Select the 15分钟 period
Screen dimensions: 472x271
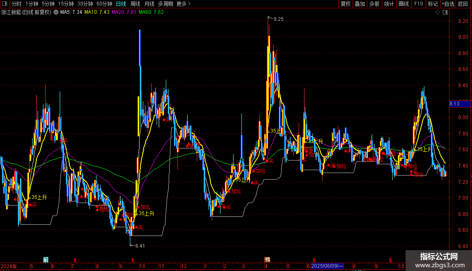pyautogui.click(x=66, y=4)
